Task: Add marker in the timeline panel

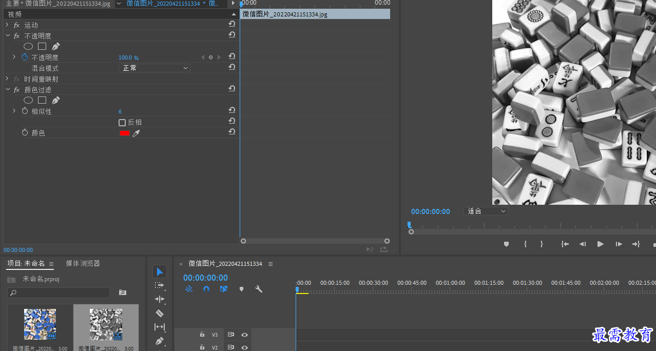Action: coord(241,289)
